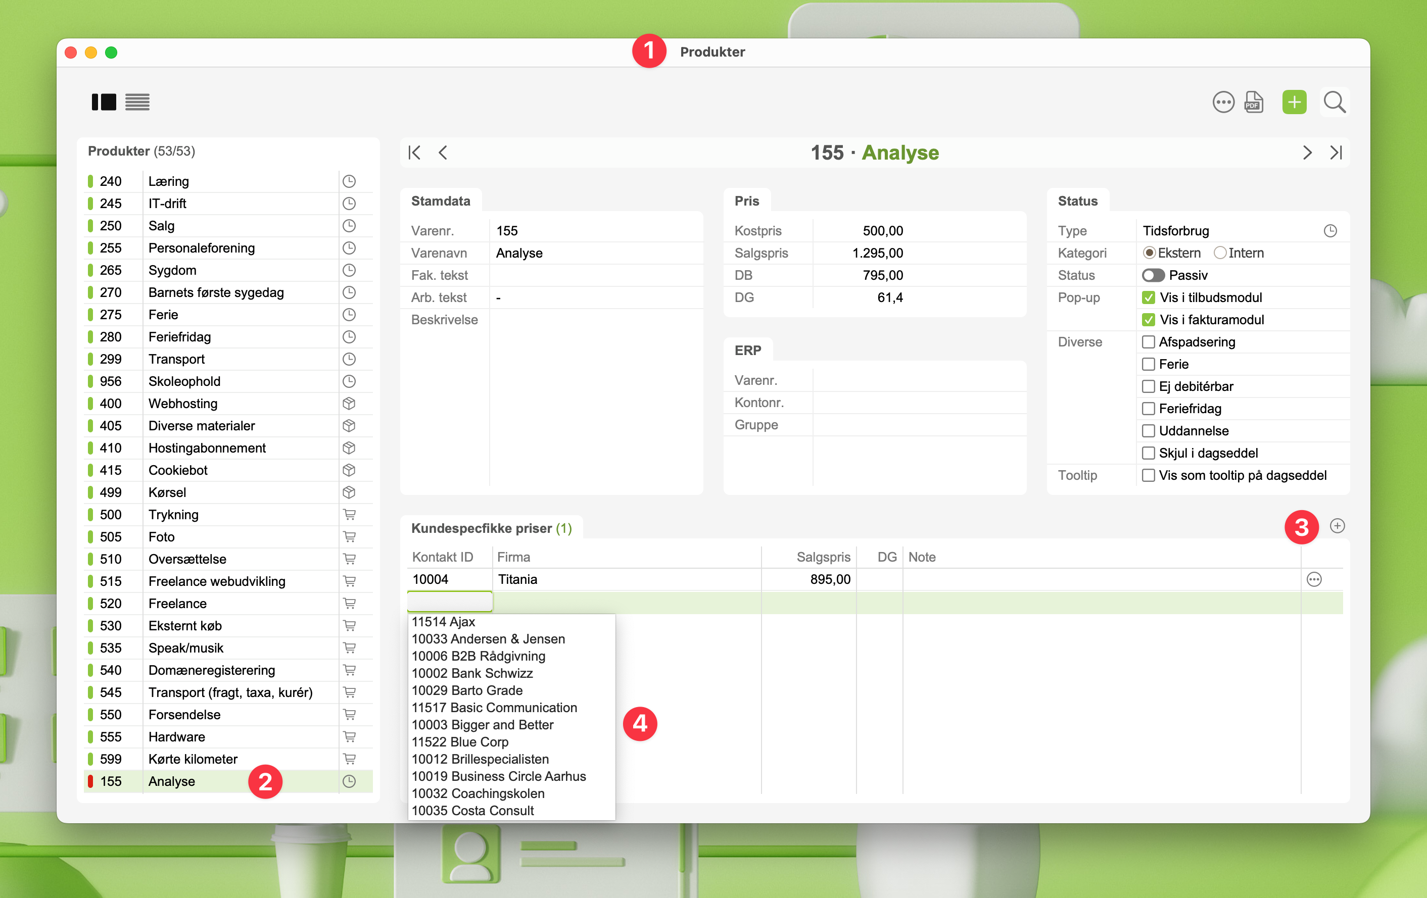Click the Fak. tekst input field
The height and width of the screenshot is (898, 1427).
click(x=596, y=275)
